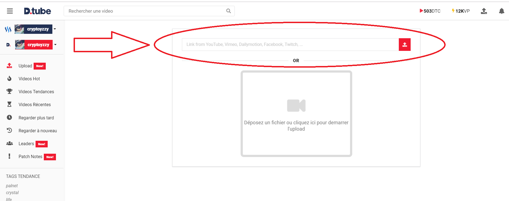Expand the Steem account dropdown arrow
Screen dimensions: 509x201
click(x=55, y=29)
